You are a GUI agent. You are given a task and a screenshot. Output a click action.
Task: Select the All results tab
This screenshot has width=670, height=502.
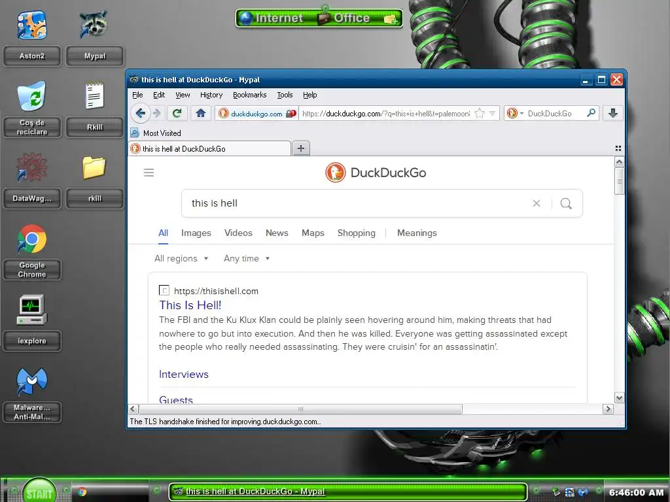coord(163,233)
